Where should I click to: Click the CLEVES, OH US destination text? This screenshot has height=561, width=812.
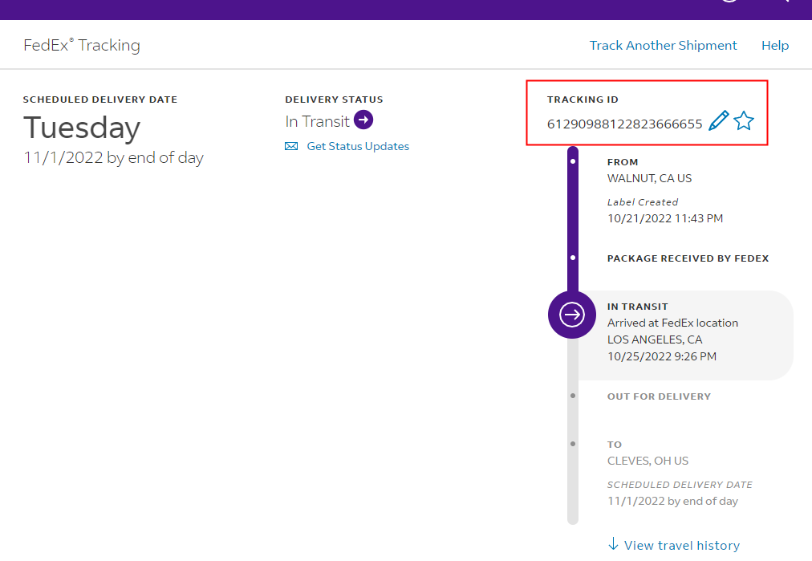[648, 461]
